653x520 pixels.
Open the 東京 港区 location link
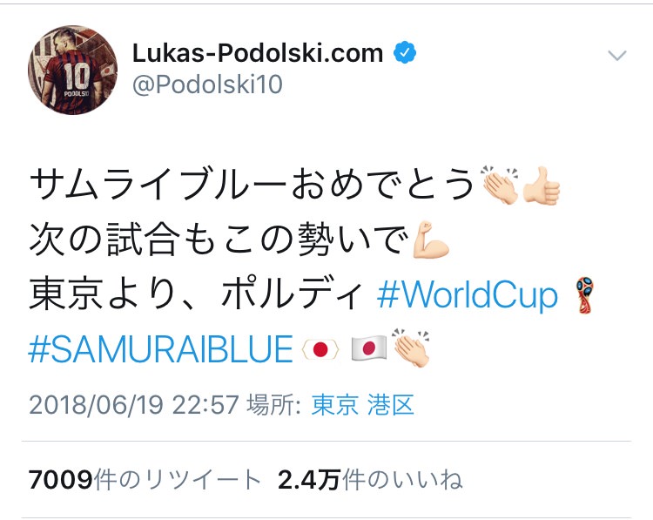click(x=362, y=404)
